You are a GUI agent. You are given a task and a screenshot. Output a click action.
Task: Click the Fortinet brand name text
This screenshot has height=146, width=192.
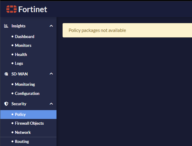[33, 9]
